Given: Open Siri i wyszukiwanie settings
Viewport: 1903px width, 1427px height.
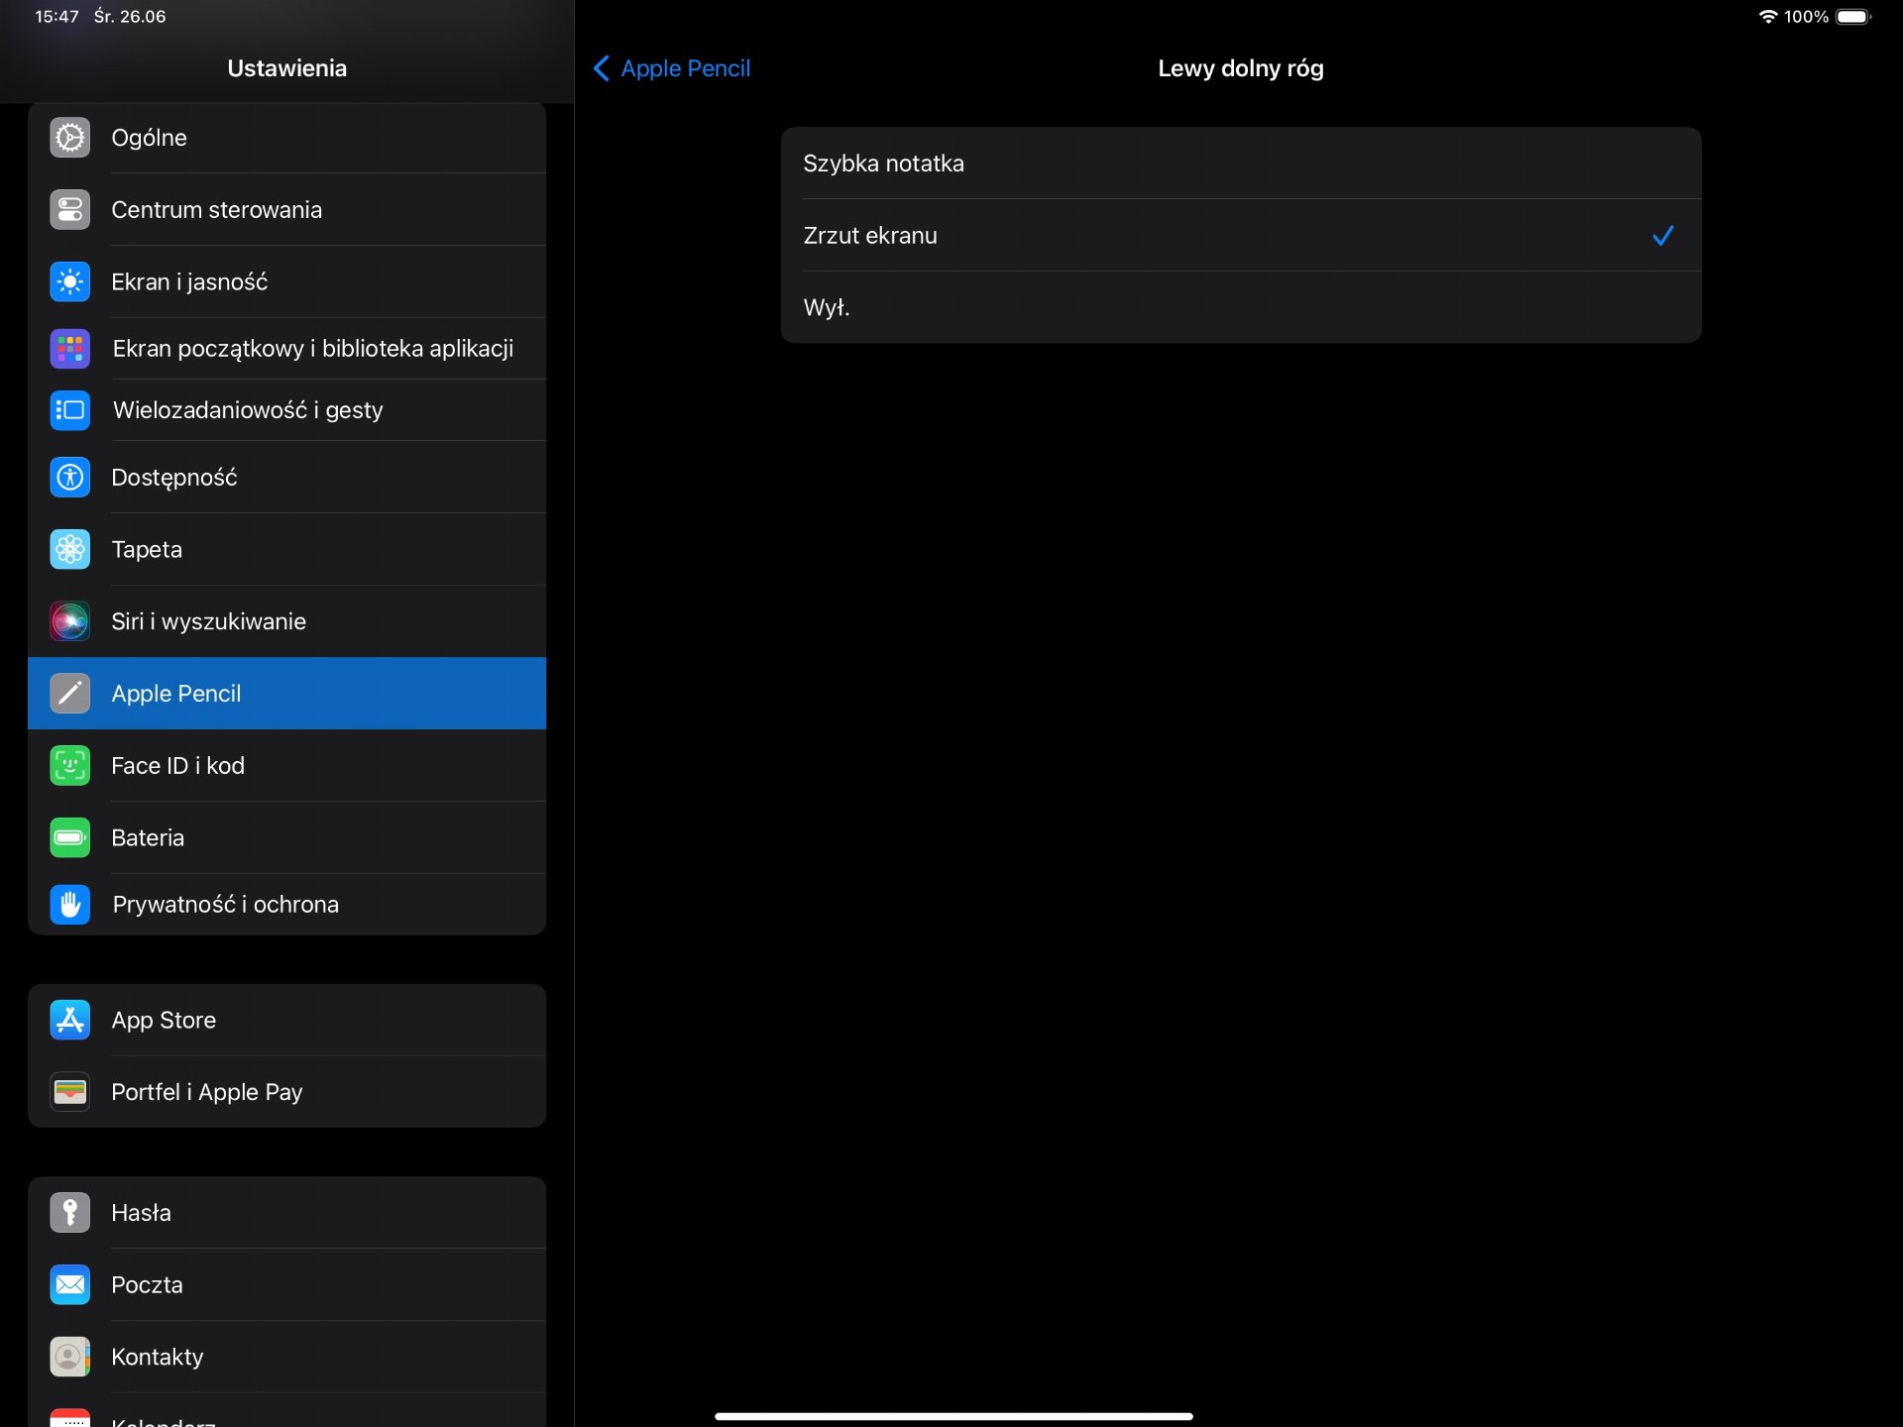Looking at the screenshot, I should [287, 622].
